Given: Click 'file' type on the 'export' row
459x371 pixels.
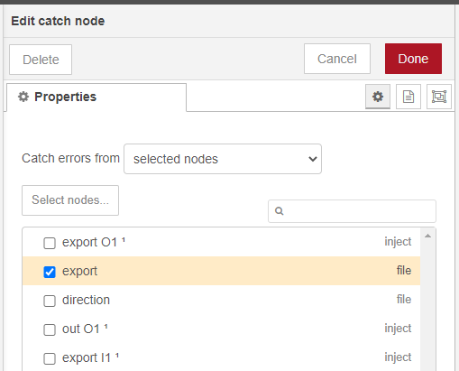Looking at the screenshot, I should 404,270.
